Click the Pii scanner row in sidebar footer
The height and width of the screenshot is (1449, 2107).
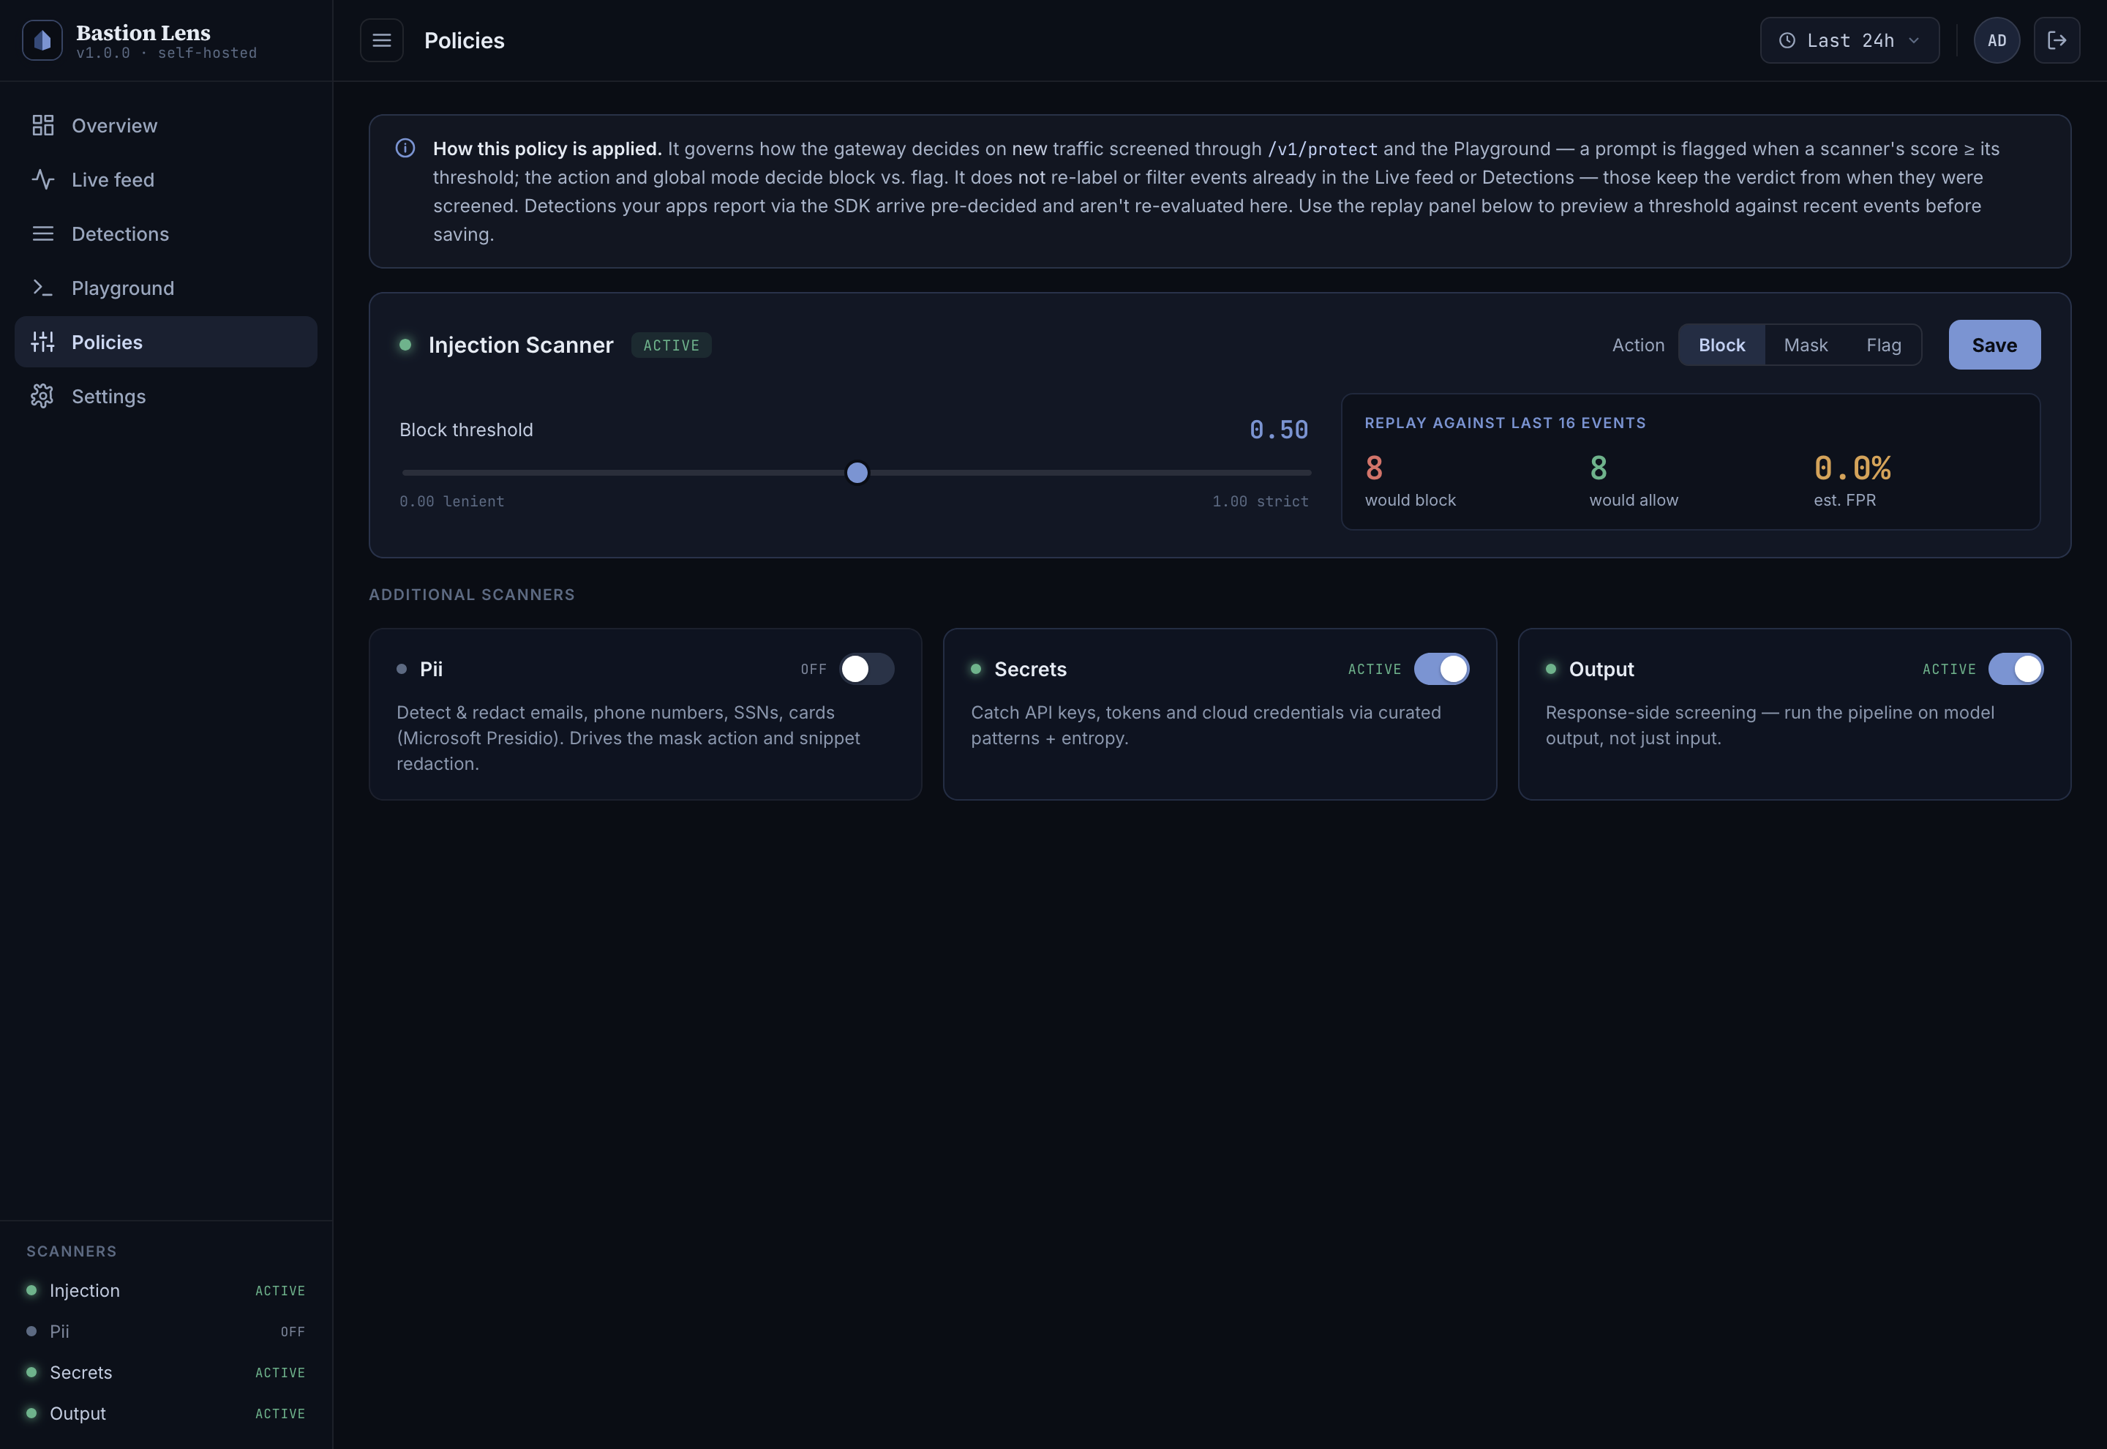[166, 1331]
